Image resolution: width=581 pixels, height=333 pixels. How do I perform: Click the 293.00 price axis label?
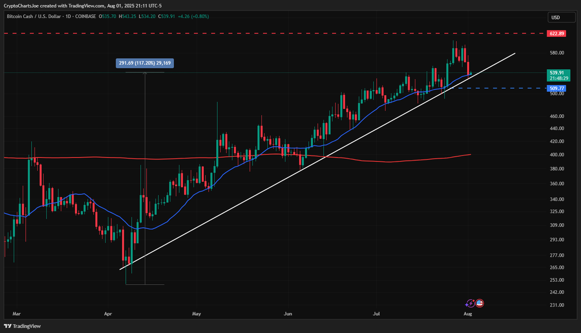click(557, 240)
